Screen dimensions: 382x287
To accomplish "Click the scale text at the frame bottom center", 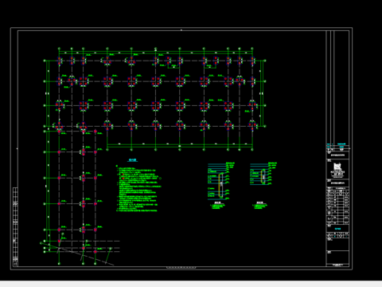I will [181, 268].
